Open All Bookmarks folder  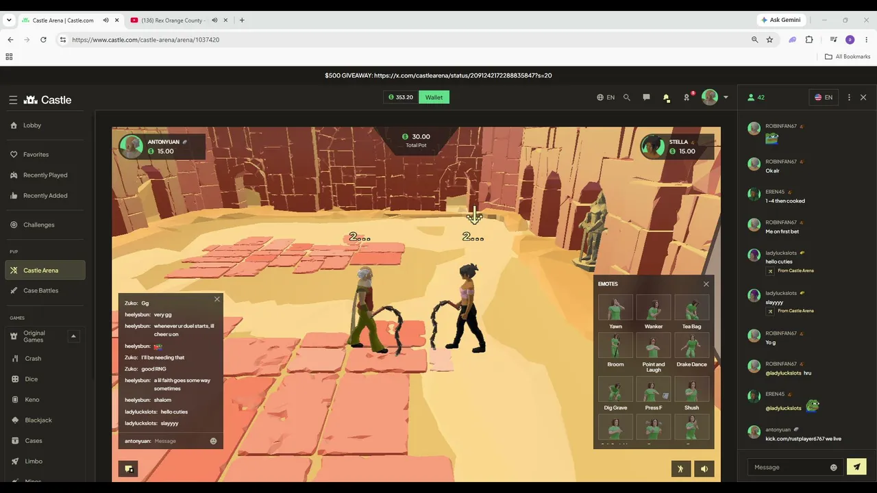(848, 57)
